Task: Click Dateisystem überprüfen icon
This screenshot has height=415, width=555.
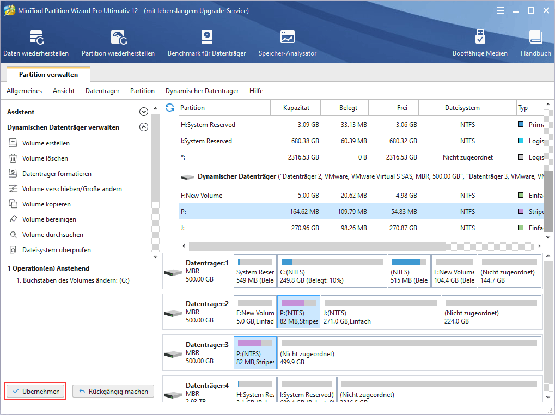Action: tap(13, 249)
